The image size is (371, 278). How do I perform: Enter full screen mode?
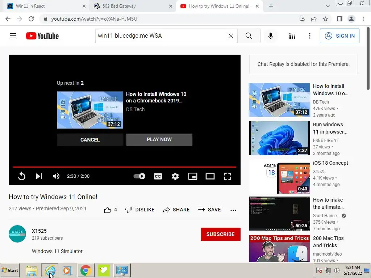(x=228, y=176)
